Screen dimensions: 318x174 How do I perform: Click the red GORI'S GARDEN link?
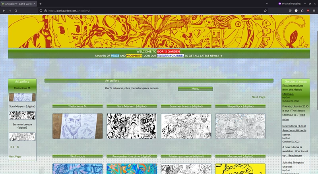click(168, 52)
